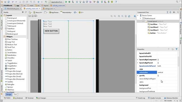This screenshot has width=182, height=102.
Task: Toggle the layout width button in the LinearLayout toolbar
Action: (x=30, y=16)
